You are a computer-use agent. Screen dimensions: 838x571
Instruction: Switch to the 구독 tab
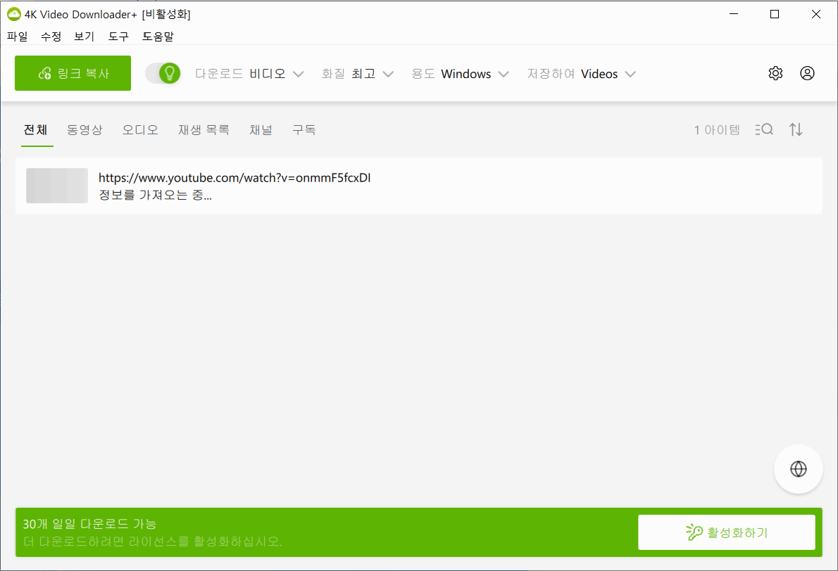[304, 129]
